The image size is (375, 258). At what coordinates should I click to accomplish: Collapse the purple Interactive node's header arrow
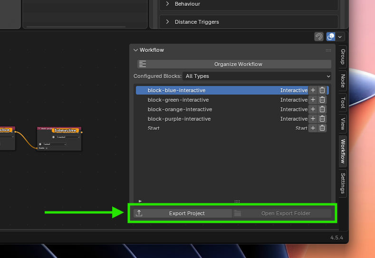tap(39, 128)
